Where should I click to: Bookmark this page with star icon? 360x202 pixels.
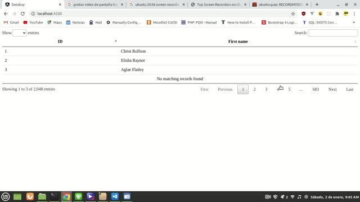coord(293,13)
